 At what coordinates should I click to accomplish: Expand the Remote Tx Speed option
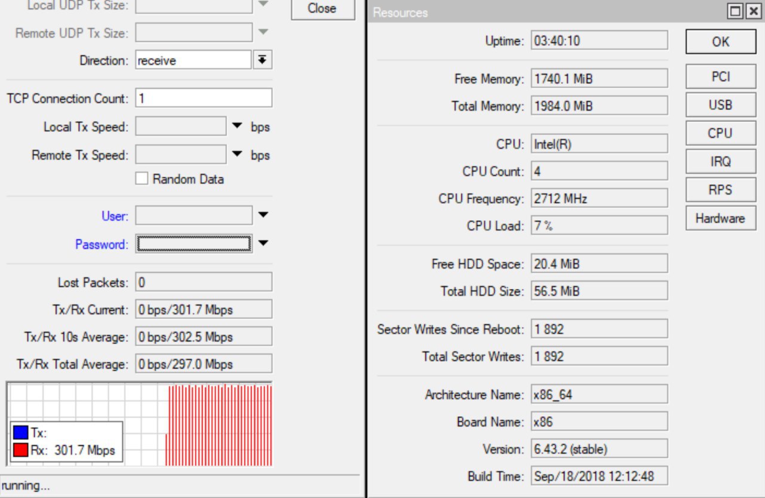coord(237,155)
